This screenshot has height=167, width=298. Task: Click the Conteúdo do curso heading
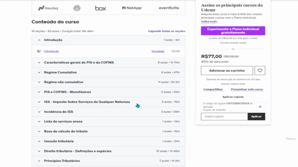[55, 22]
